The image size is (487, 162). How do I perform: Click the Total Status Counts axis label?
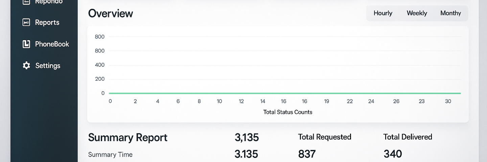pyautogui.click(x=287, y=112)
